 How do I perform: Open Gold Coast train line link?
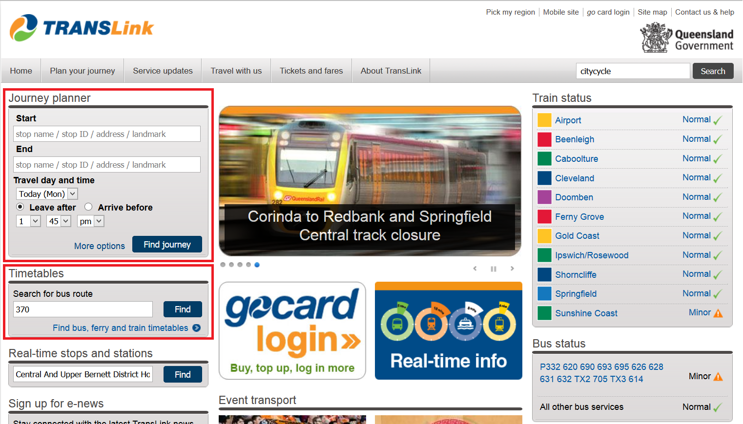[x=577, y=236]
